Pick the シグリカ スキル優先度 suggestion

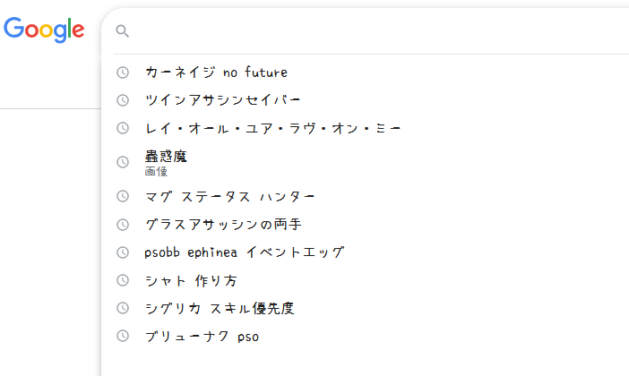[219, 309]
